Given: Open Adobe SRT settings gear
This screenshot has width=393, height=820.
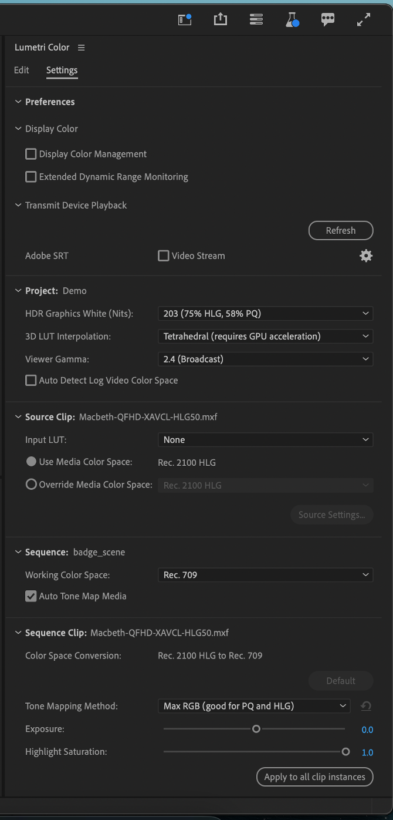Looking at the screenshot, I should coord(365,256).
